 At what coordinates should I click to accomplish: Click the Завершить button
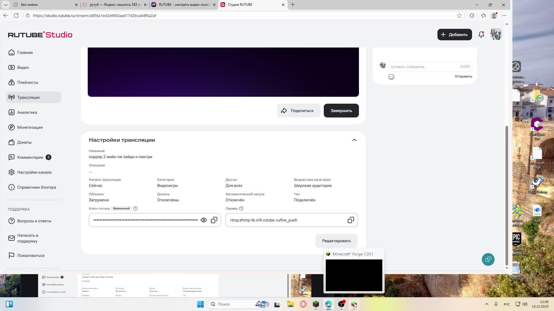pyautogui.click(x=341, y=111)
